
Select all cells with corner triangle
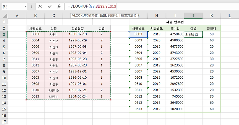(x=5, y=16)
